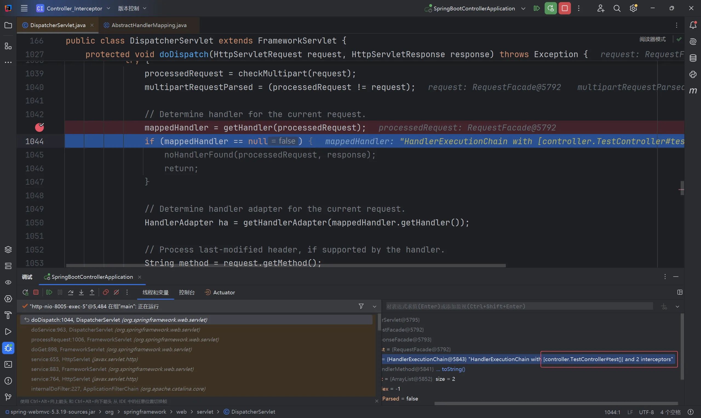Filter frames funnel icon
Screen dimensions: 701x418
coord(361,306)
